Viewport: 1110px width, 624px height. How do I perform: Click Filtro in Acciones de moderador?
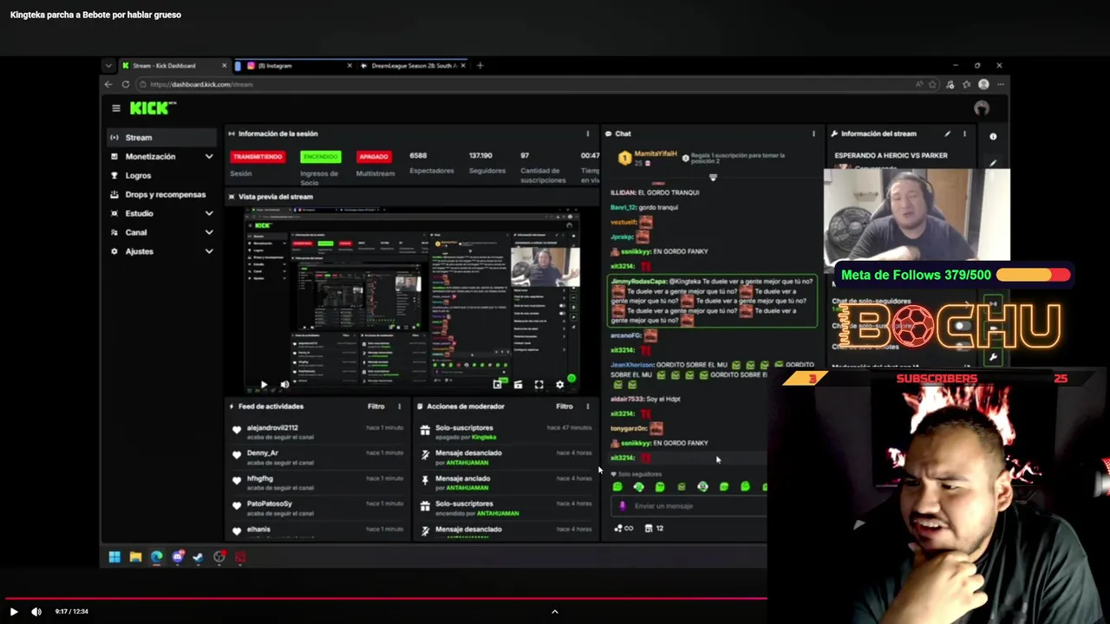pos(565,406)
